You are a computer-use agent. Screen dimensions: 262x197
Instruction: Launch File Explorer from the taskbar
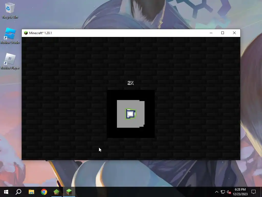pyautogui.click(x=31, y=192)
